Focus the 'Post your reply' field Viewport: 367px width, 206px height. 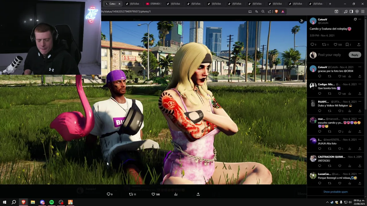pos(329,55)
